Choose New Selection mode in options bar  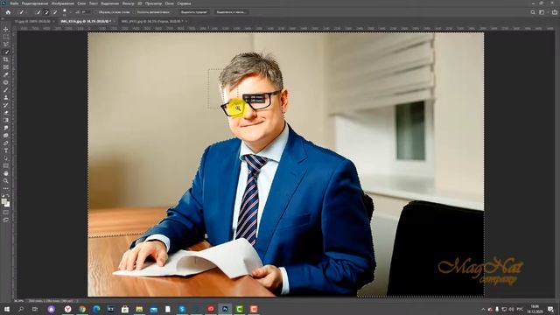pos(38,12)
